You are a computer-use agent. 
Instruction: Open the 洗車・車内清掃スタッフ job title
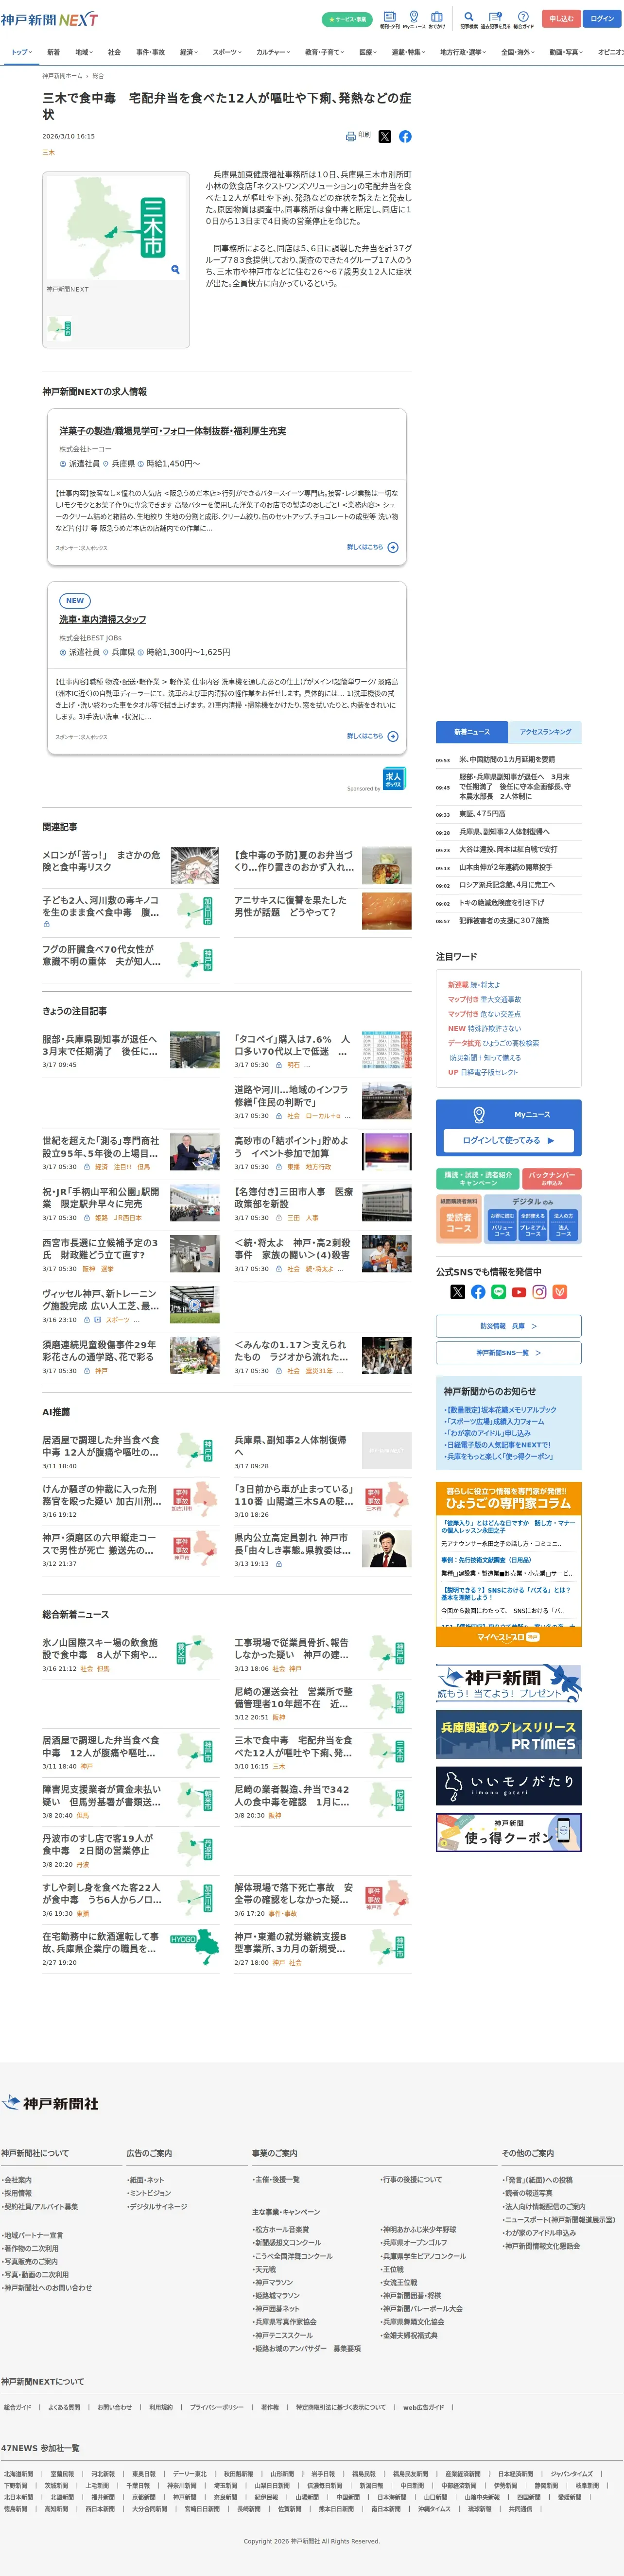point(102,620)
